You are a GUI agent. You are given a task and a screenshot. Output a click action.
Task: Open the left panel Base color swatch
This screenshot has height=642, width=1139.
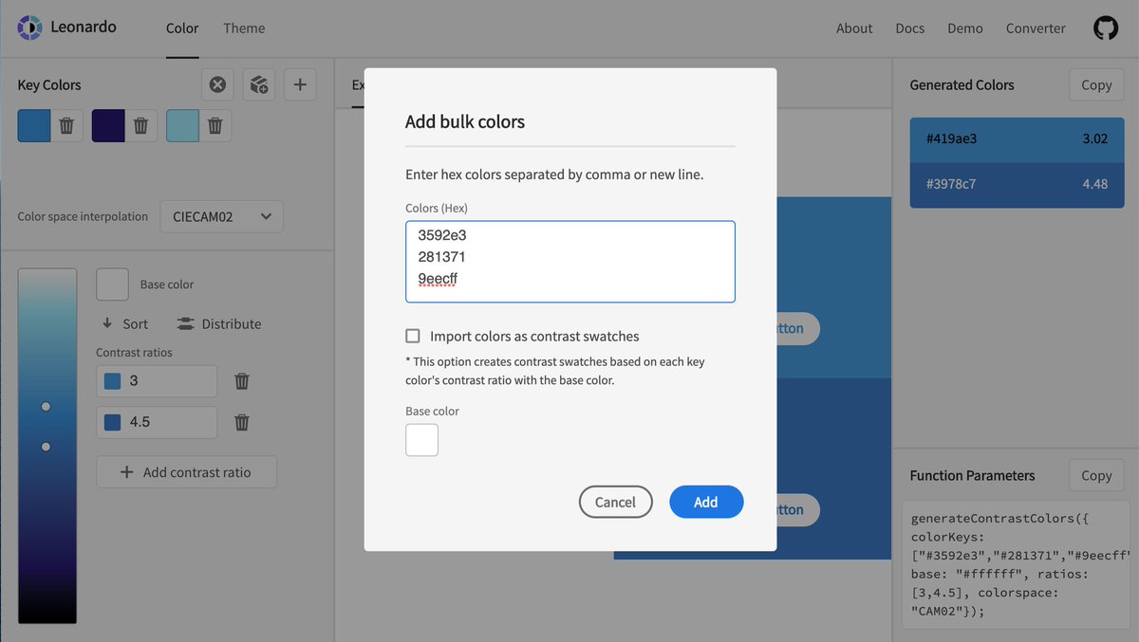(x=112, y=284)
